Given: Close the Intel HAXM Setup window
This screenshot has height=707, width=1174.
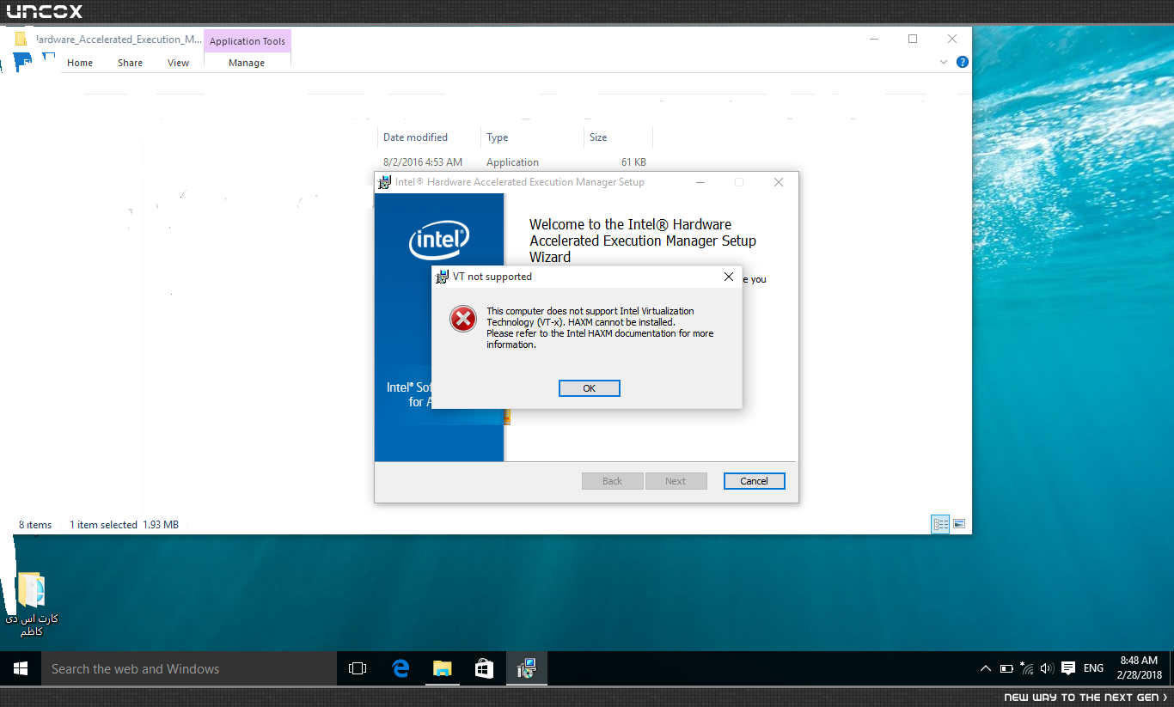Looking at the screenshot, I should (779, 182).
